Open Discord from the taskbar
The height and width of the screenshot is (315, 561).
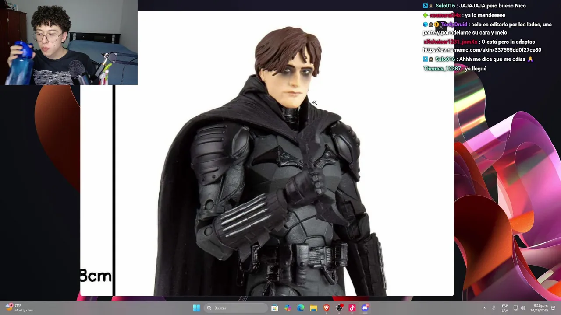(365, 308)
